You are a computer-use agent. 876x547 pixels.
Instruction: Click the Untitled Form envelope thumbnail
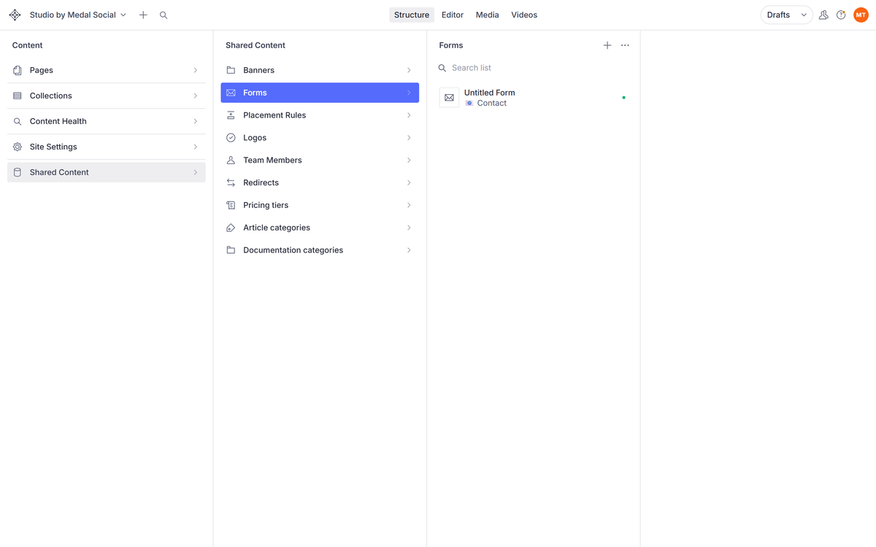coord(449,98)
